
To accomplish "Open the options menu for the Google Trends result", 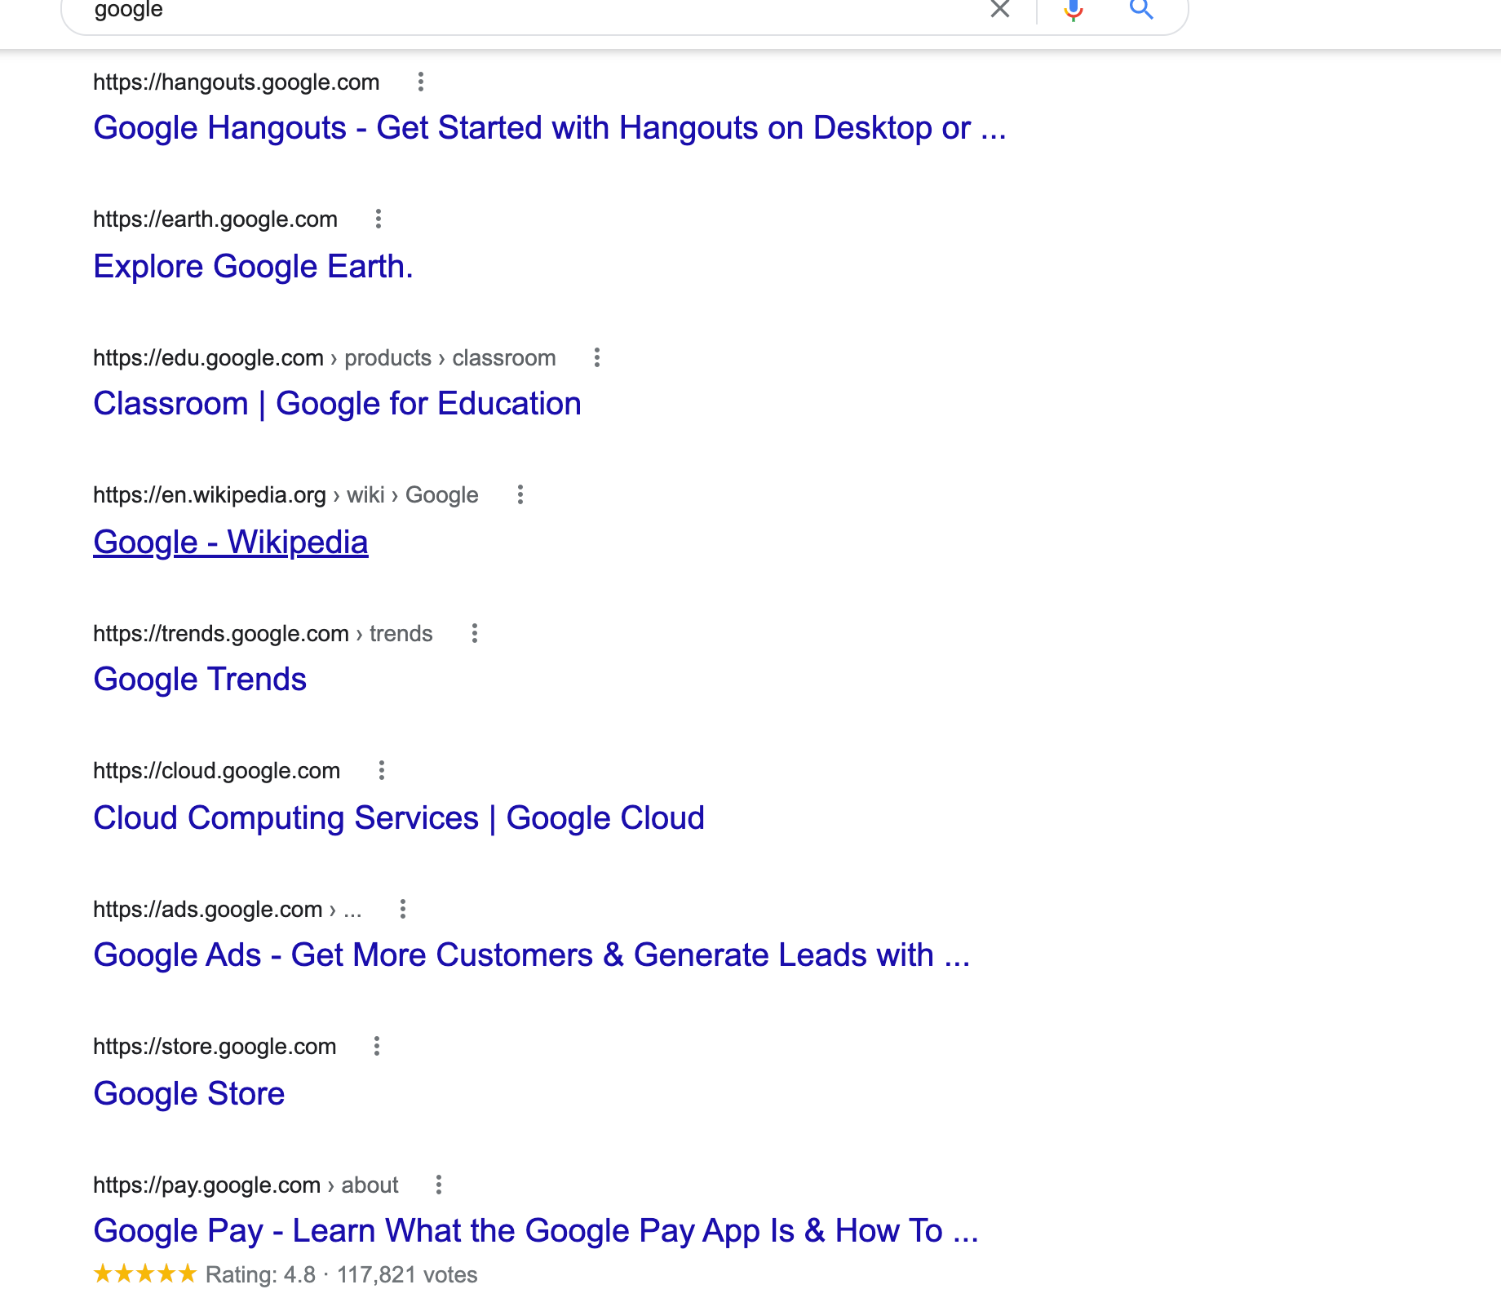I will [x=474, y=633].
